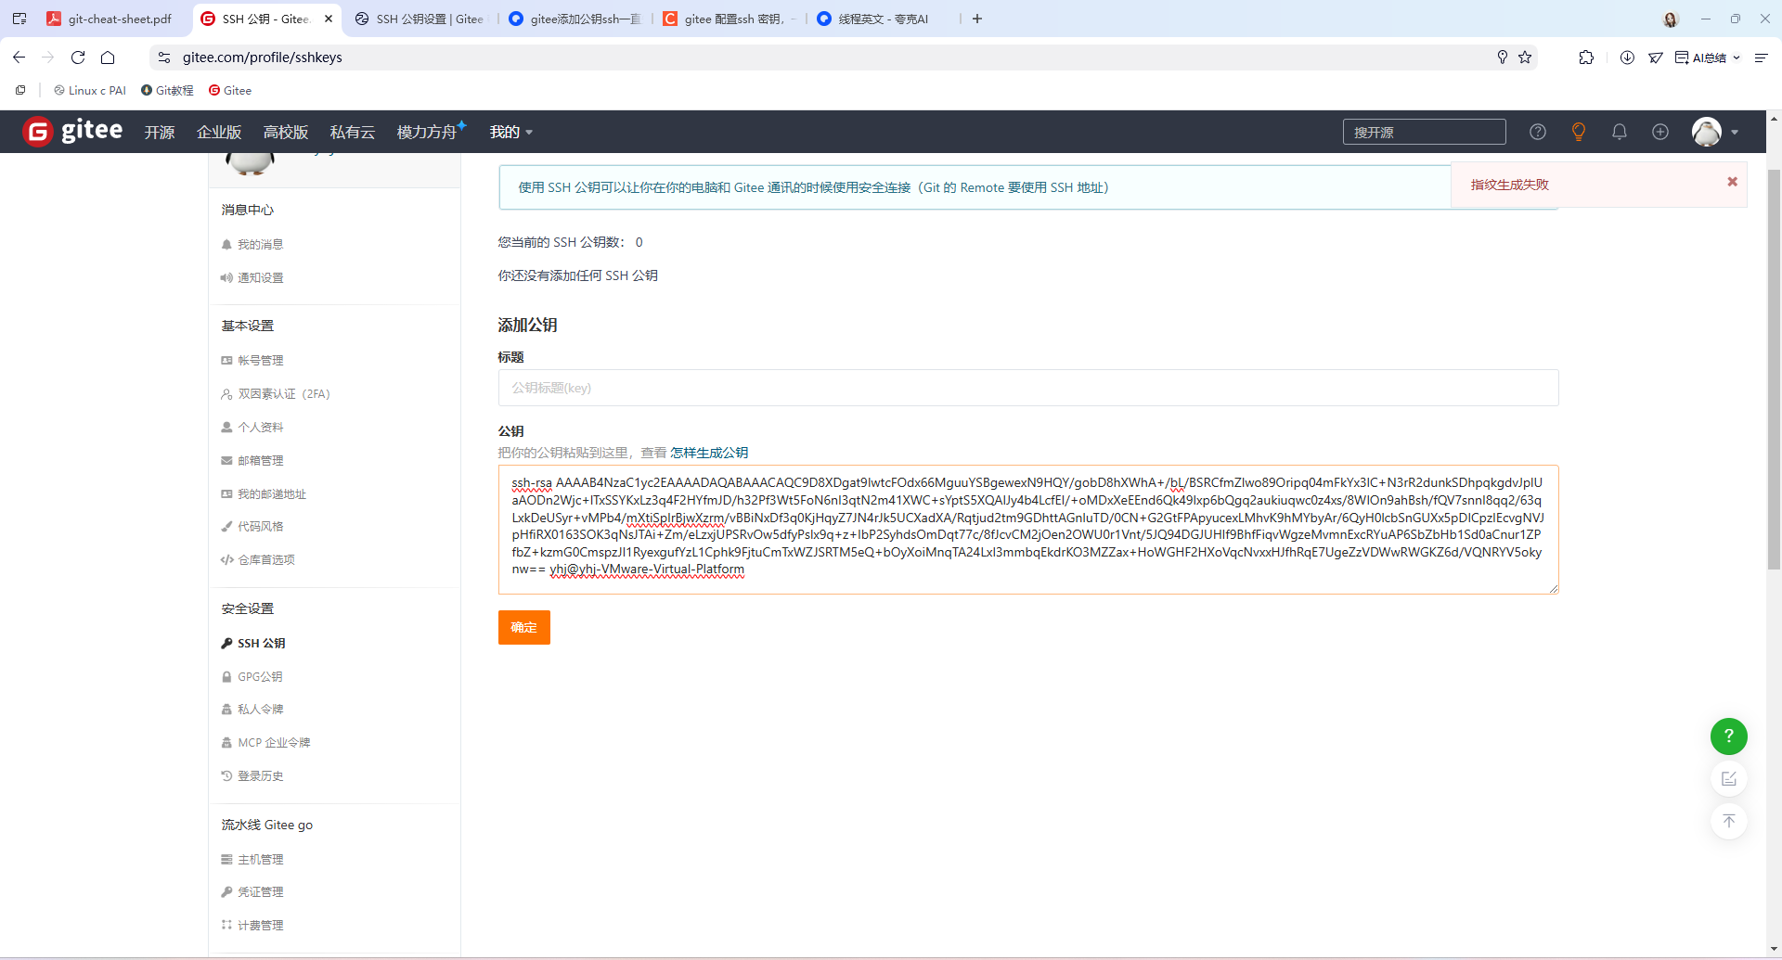Image resolution: width=1782 pixels, height=960 pixels.
Task: Bookmark the page with the star icon
Action: (1525, 58)
